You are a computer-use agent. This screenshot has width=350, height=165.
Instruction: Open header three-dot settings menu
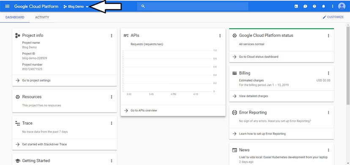[332, 6]
